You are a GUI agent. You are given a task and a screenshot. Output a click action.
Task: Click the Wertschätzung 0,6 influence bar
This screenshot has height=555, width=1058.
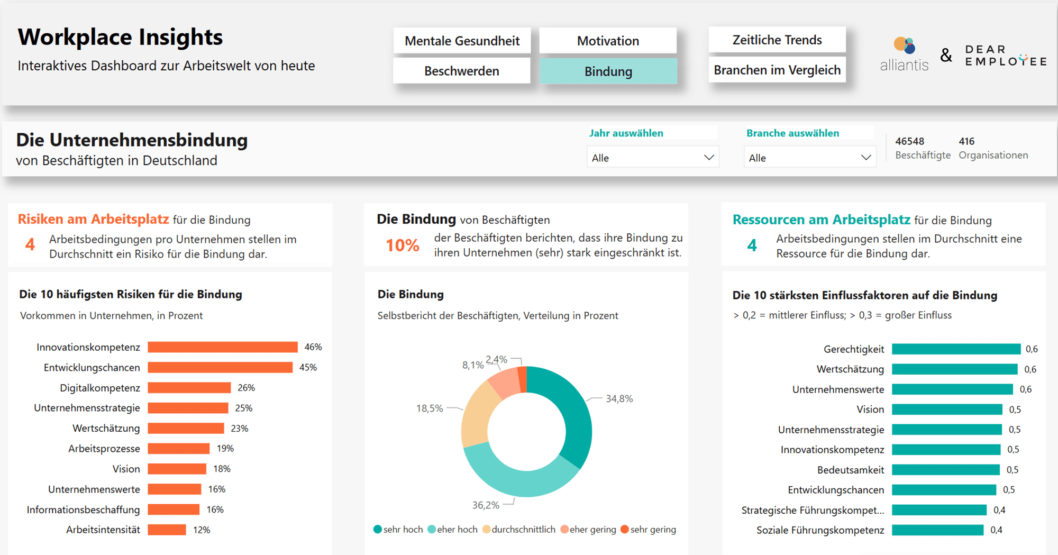click(x=955, y=369)
